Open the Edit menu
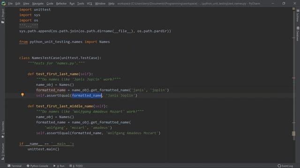The height and width of the screenshot is (168, 300). 18,3
